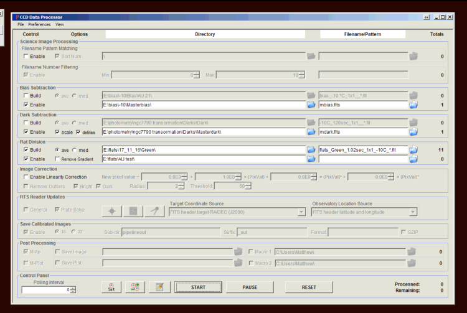The height and width of the screenshot is (313, 467).
Task: Click multi-aperture icon next to Set button
Action: [134, 287]
